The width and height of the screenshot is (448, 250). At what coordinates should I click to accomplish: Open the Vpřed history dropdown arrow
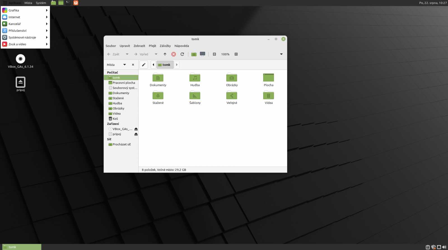(x=156, y=54)
